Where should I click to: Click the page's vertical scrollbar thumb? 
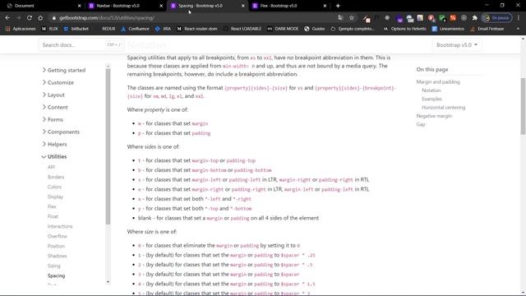coord(523,106)
